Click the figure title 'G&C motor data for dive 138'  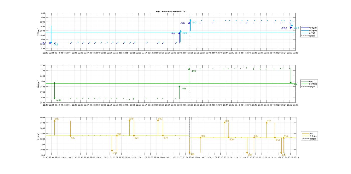170,12
